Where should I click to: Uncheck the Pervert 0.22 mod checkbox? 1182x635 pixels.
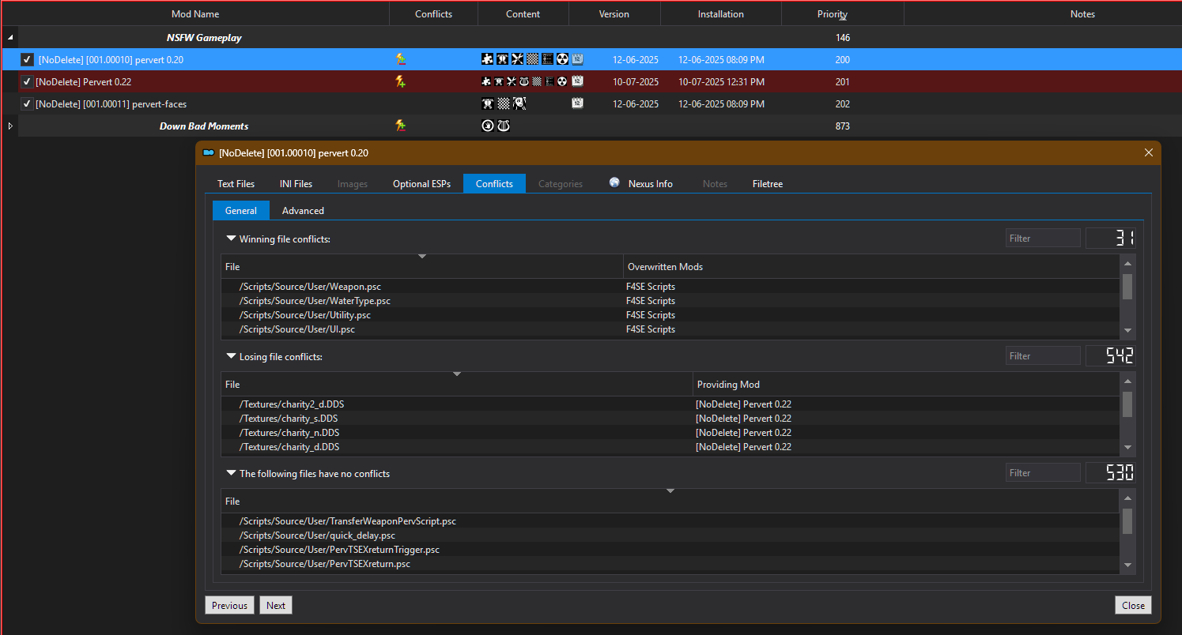click(27, 81)
